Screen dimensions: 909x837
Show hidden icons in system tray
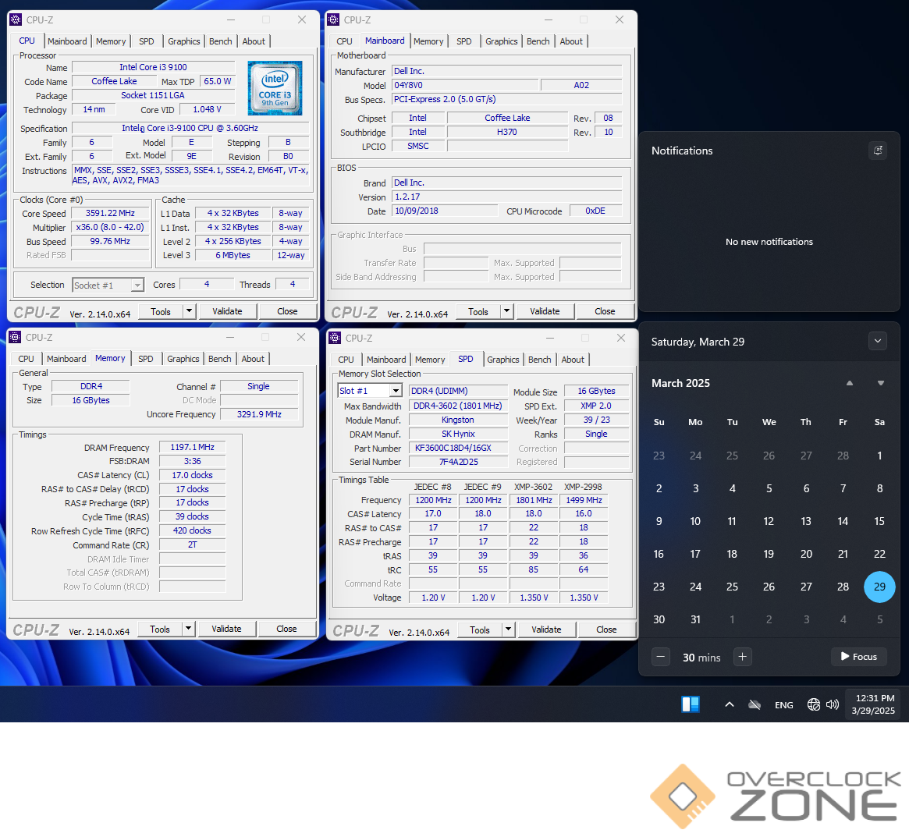pos(730,704)
